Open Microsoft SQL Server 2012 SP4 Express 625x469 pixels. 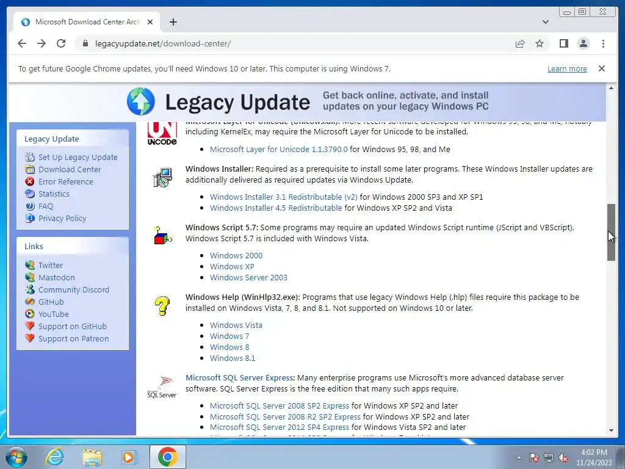tap(280, 427)
